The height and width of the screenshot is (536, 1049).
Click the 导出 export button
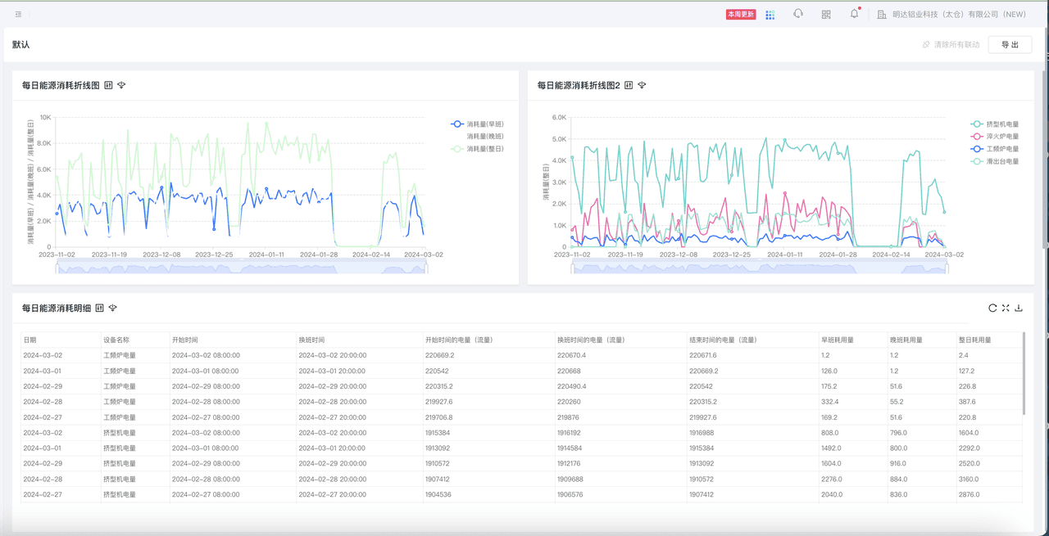(x=1010, y=45)
